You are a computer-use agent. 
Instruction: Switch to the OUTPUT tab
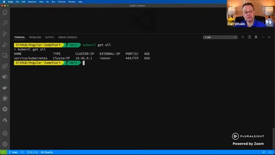pyautogui.click(x=50, y=37)
